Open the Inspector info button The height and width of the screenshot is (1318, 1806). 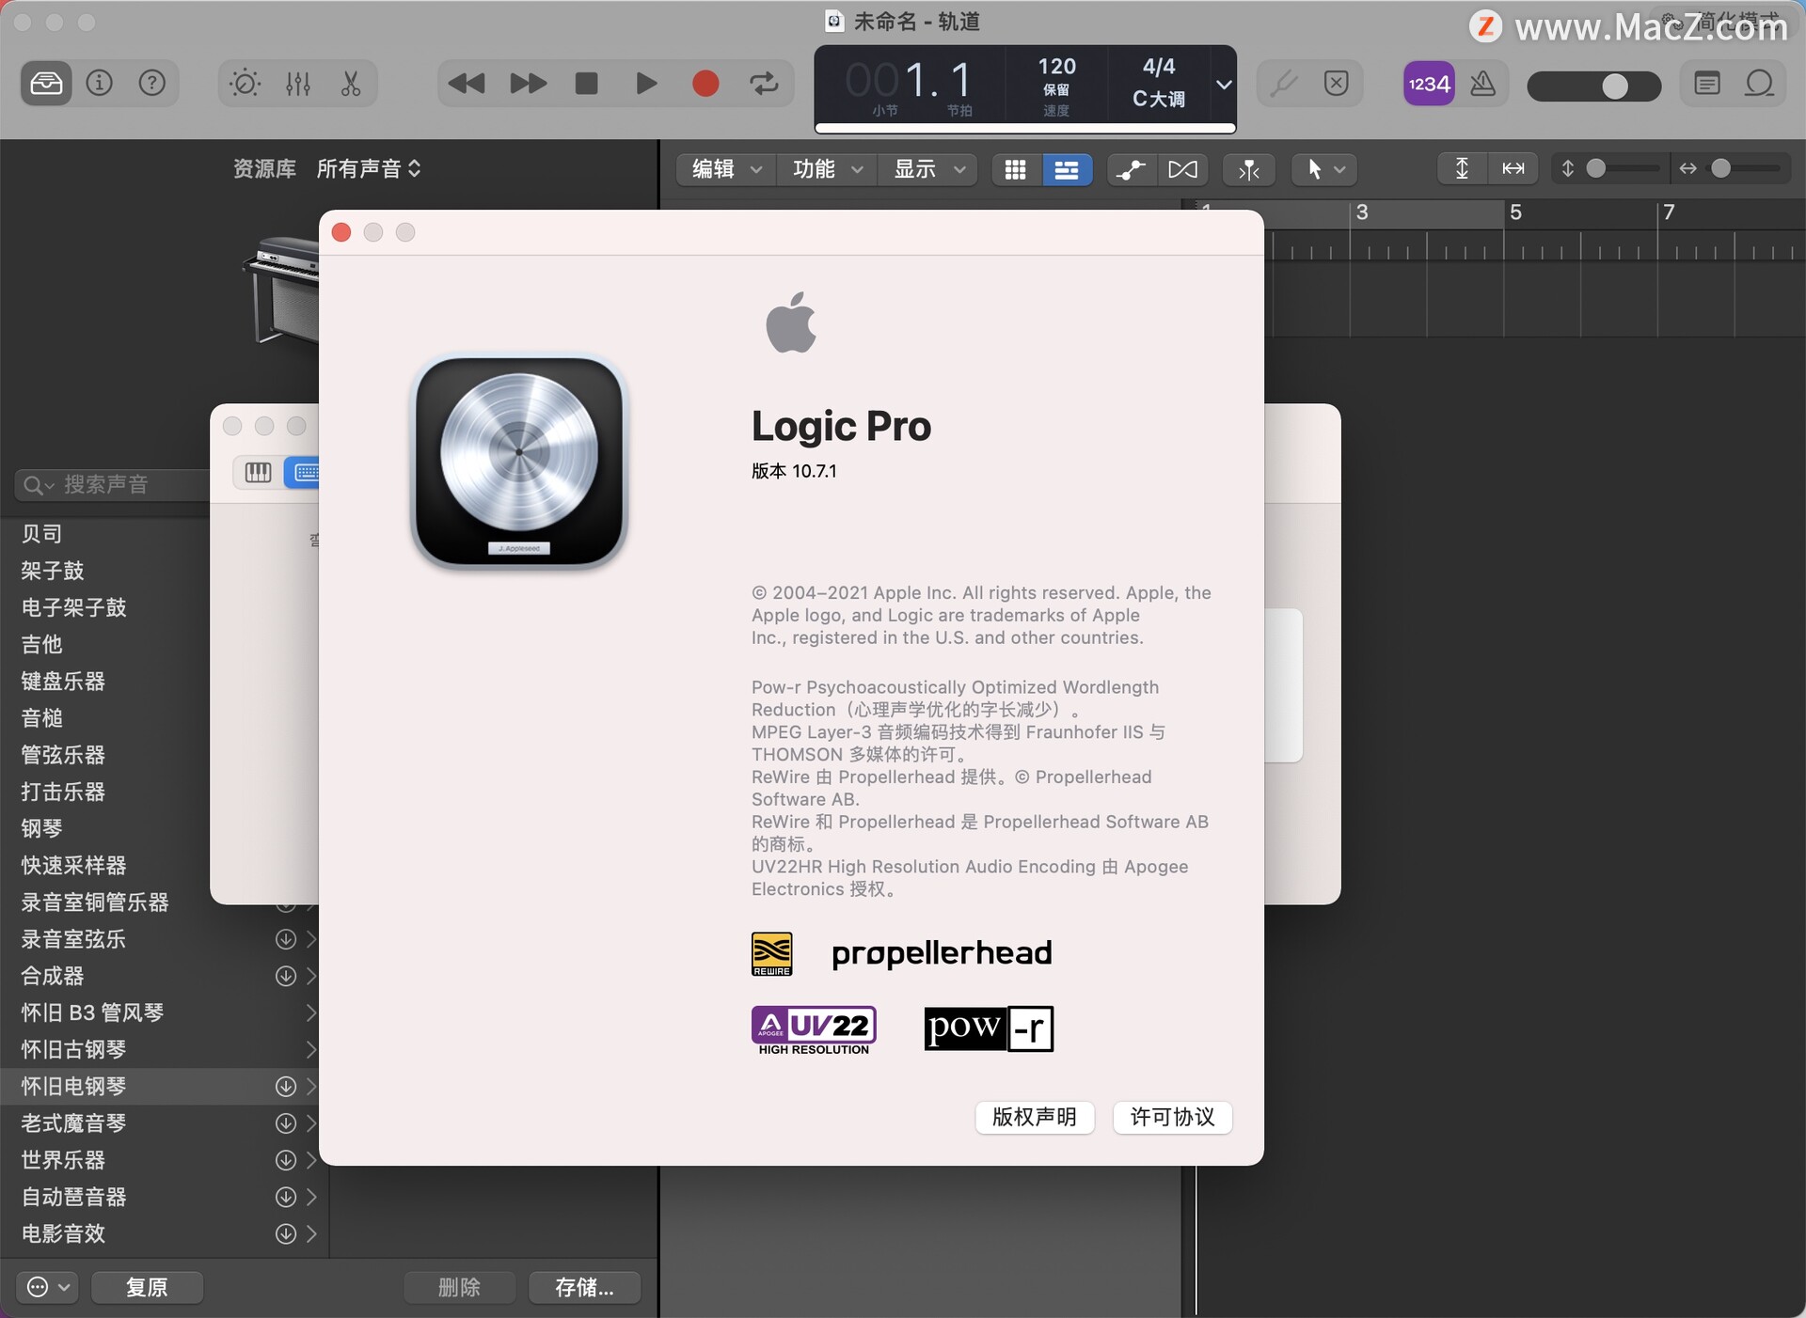pos(99,84)
